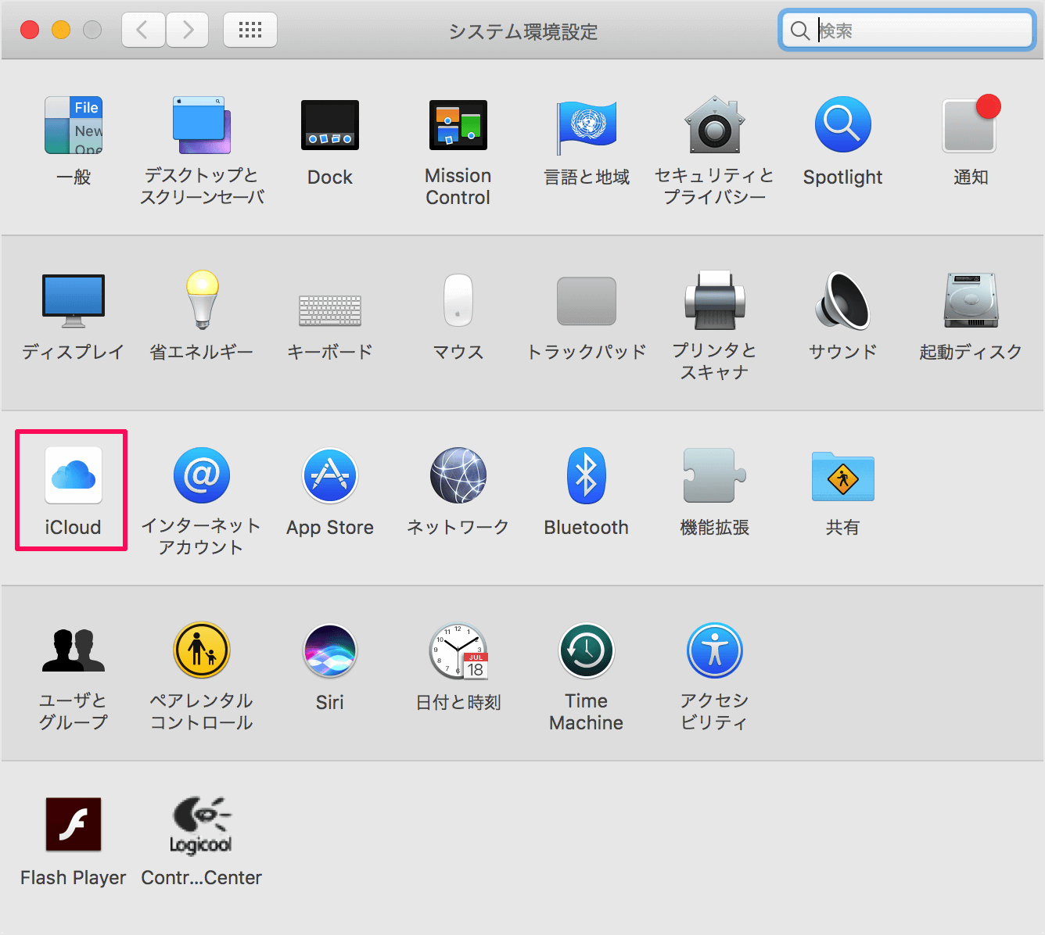Screen dimensions: 1045x935
Task: Open the Time Machine preferences icon
Action: (x=587, y=650)
